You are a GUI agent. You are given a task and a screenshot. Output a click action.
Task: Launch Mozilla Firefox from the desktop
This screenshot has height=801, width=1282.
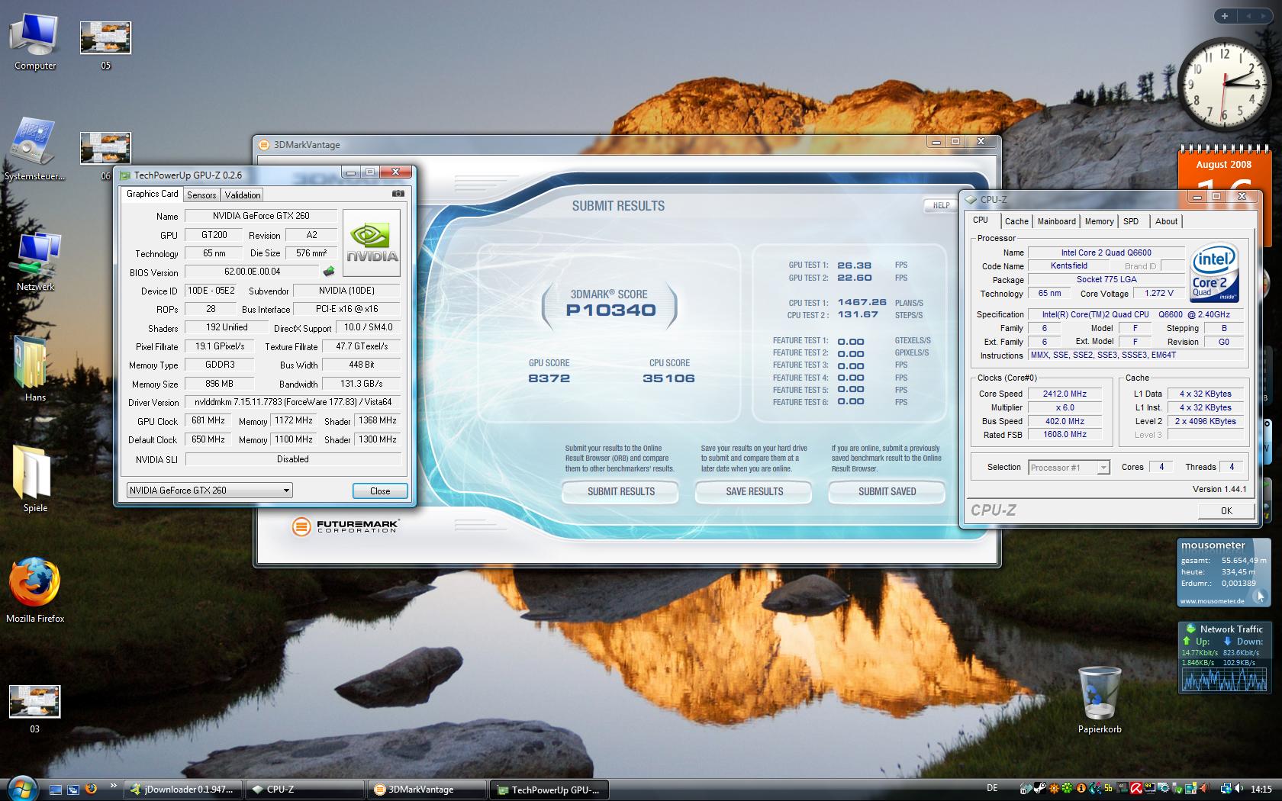pyautogui.click(x=35, y=589)
